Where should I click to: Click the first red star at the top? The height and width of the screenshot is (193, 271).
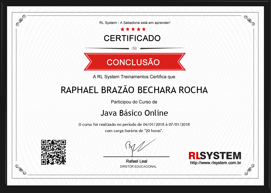(122, 29)
